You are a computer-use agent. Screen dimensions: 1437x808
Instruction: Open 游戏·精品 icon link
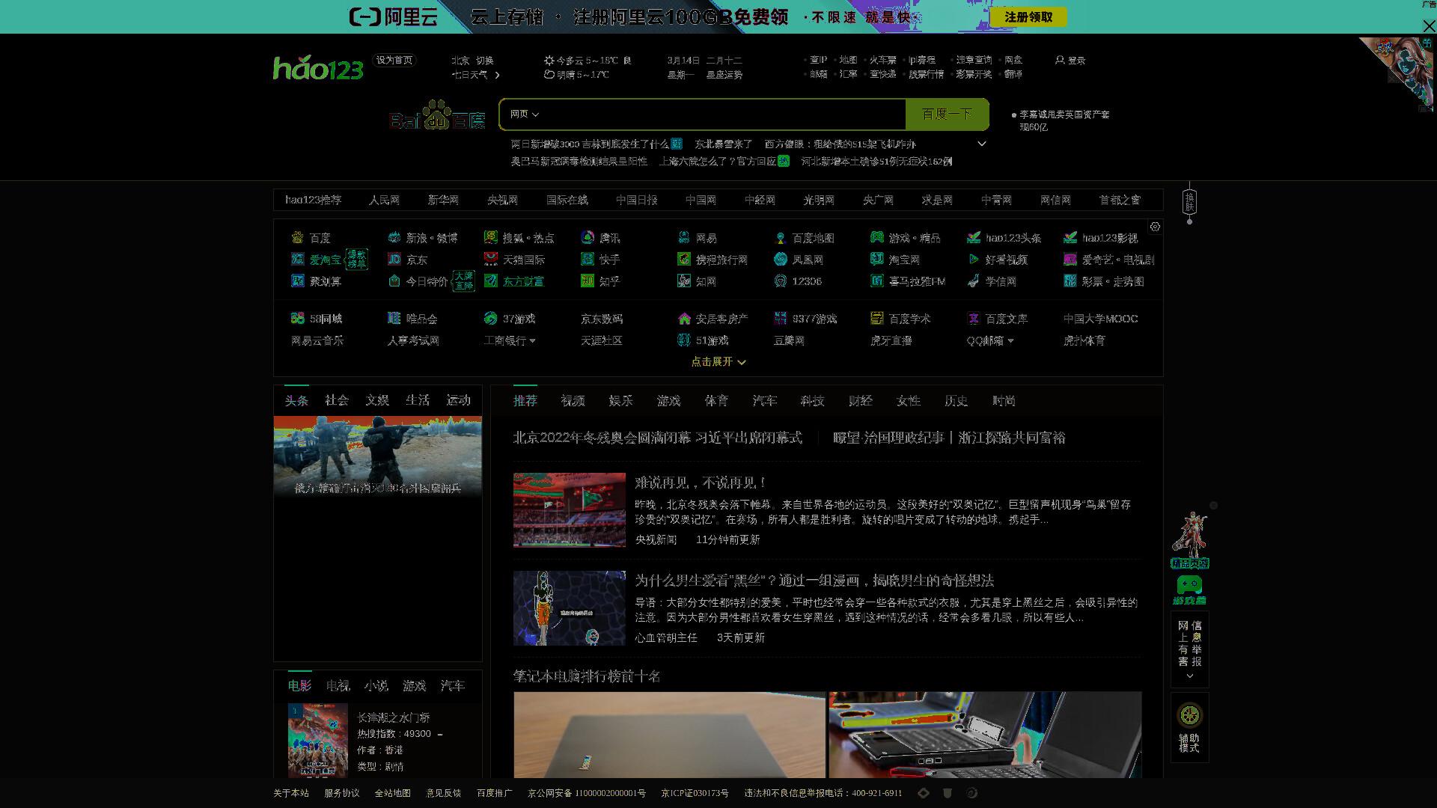876,237
